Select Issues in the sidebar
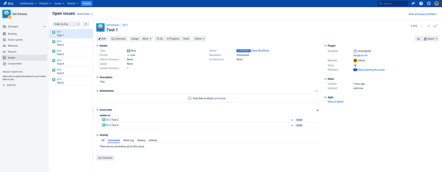Viewport: 442px width, 172px height. point(24,57)
